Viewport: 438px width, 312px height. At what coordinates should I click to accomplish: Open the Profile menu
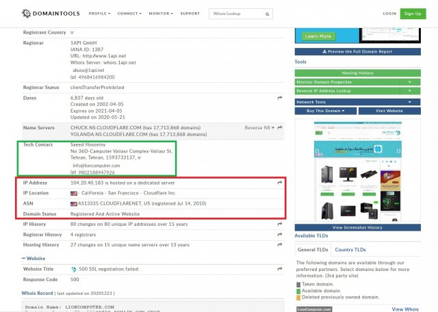click(x=100, y=14)
